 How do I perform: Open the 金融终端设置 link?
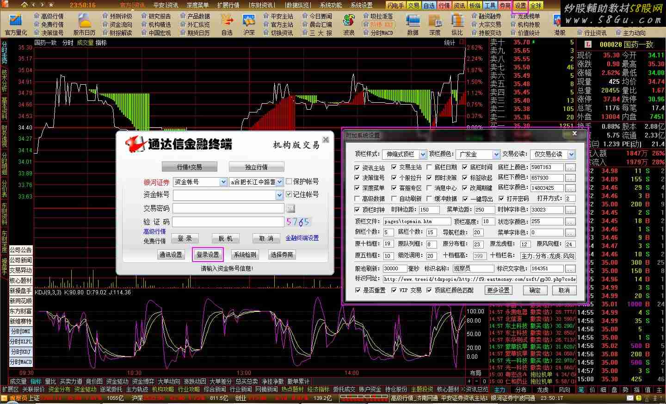pos(302,238)
